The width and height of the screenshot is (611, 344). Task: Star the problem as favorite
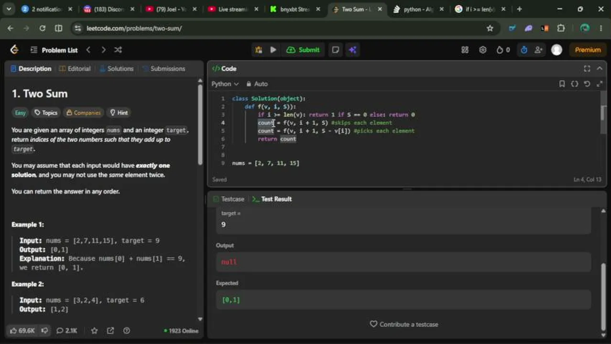pyautogui.click(x=94, y=331)
